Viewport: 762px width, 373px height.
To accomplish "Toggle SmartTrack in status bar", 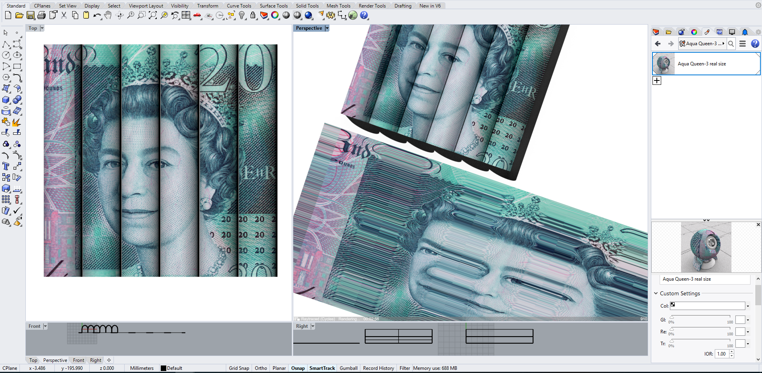I will [x=322, y=368].
